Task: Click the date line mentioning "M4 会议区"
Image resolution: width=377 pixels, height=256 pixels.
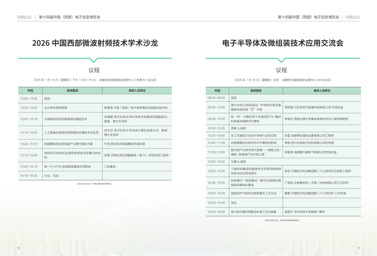Action: [283, 80]
